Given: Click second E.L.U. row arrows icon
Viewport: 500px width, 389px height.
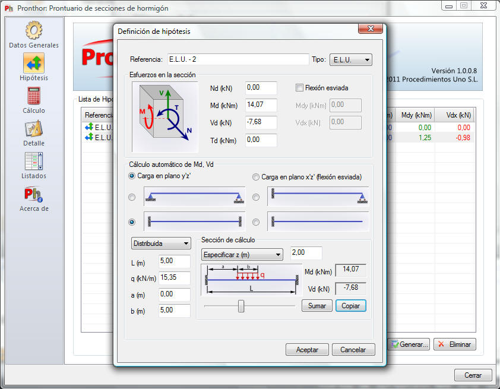Looking at the screenshot, I should tap(89, 137).
